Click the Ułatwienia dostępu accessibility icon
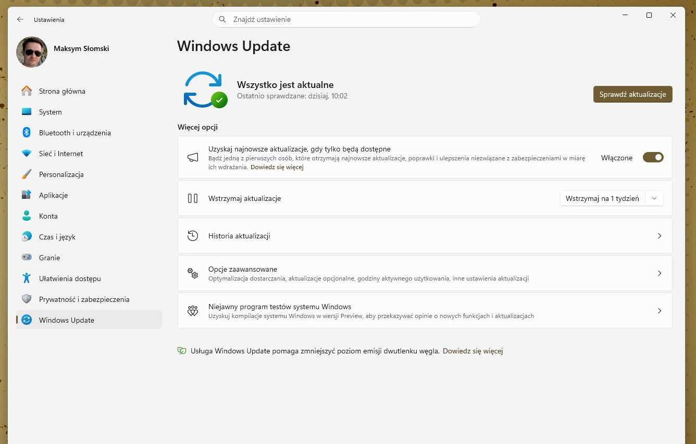 tap(27, 278)
